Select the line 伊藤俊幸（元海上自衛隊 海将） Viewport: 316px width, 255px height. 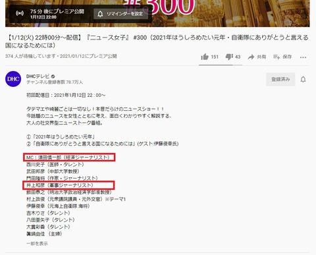pyautogui.click(x=58, y=206)
